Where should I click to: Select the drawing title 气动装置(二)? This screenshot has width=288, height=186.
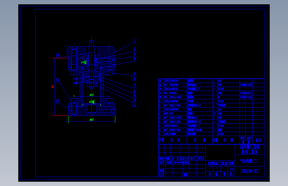tap(249, 161)
